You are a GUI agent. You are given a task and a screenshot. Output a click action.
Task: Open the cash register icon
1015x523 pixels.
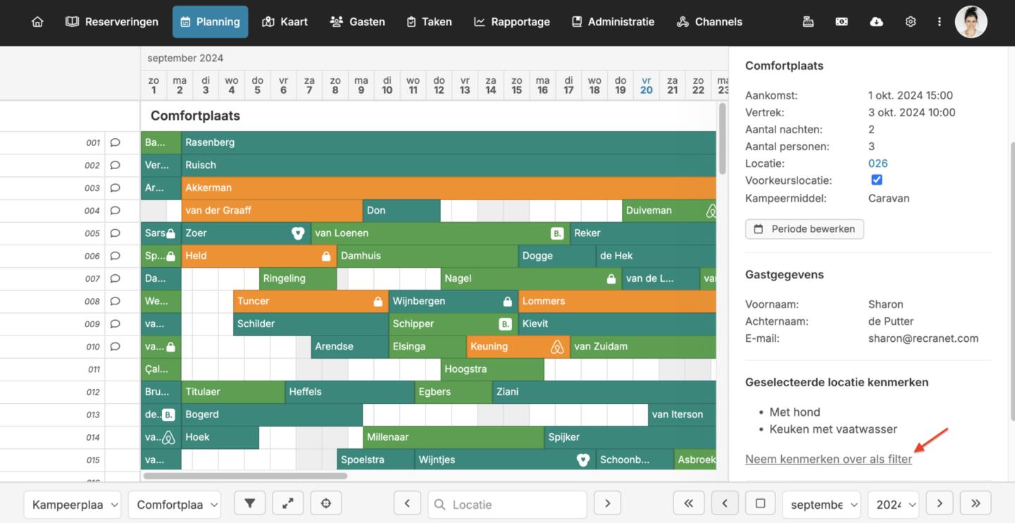pos(808,22)
